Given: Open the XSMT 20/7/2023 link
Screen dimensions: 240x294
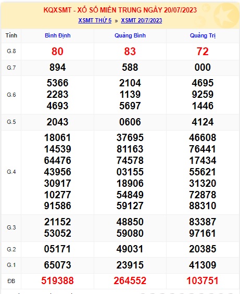Looking at the screenshot, I should pyautogui.click(x=141, y=20).
